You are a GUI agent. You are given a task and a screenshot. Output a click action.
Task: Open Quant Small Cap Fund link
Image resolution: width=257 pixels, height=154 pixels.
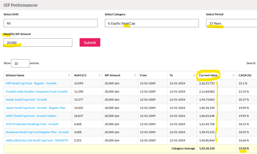coord(36,108)
